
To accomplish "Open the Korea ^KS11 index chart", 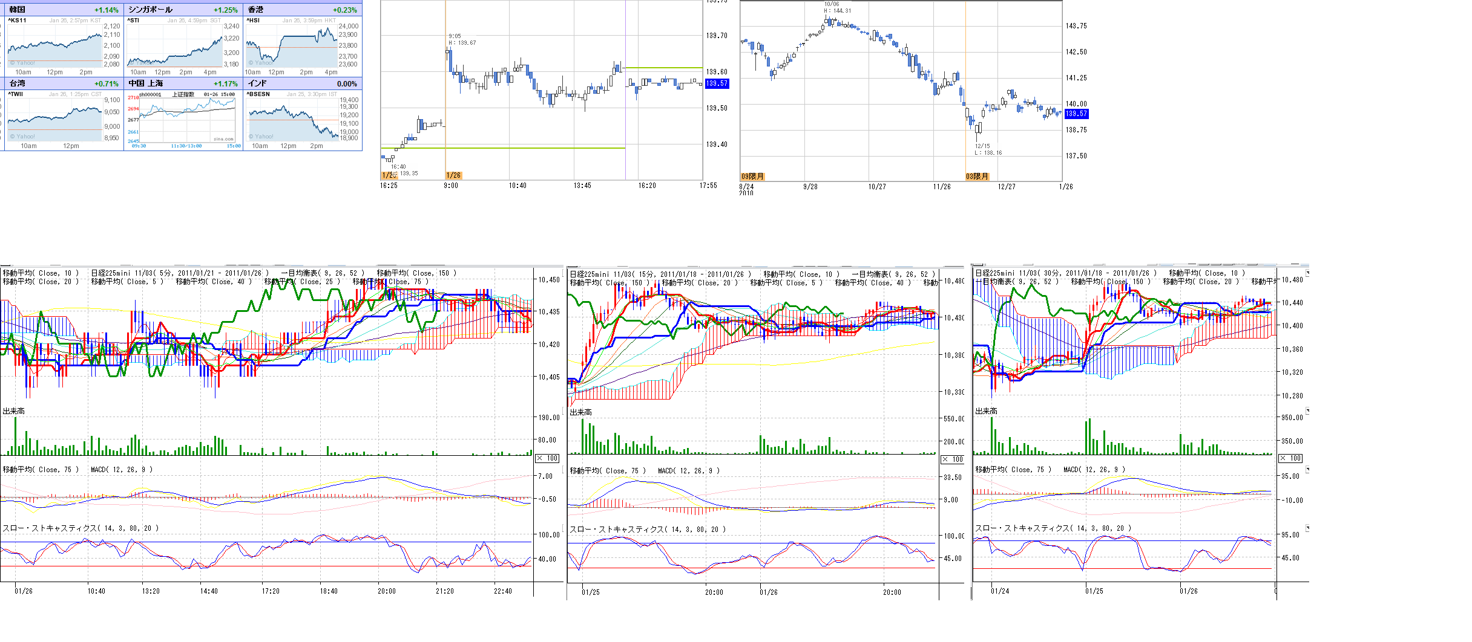I will coord(54,45).
